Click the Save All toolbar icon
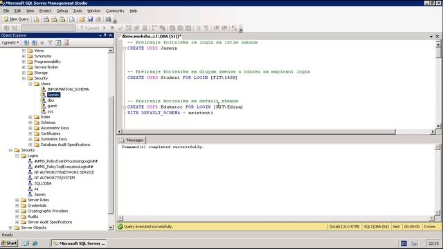This screenshot has height=249, width=443. 98,19
